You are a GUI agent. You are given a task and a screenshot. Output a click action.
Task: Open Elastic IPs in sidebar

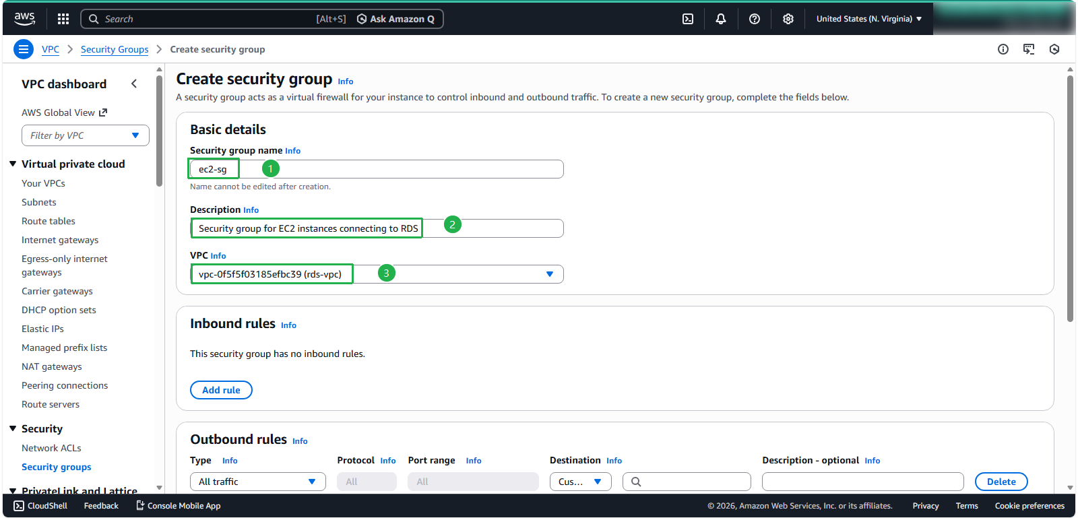pyautogui.click(x=42, y=329)
